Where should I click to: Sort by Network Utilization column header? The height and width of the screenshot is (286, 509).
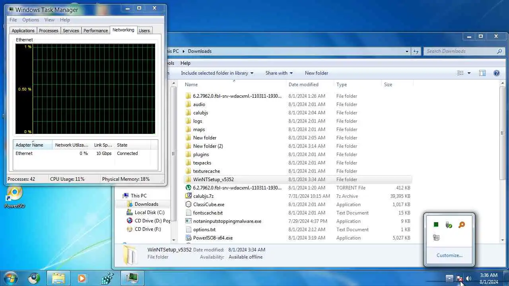(72, 145)
